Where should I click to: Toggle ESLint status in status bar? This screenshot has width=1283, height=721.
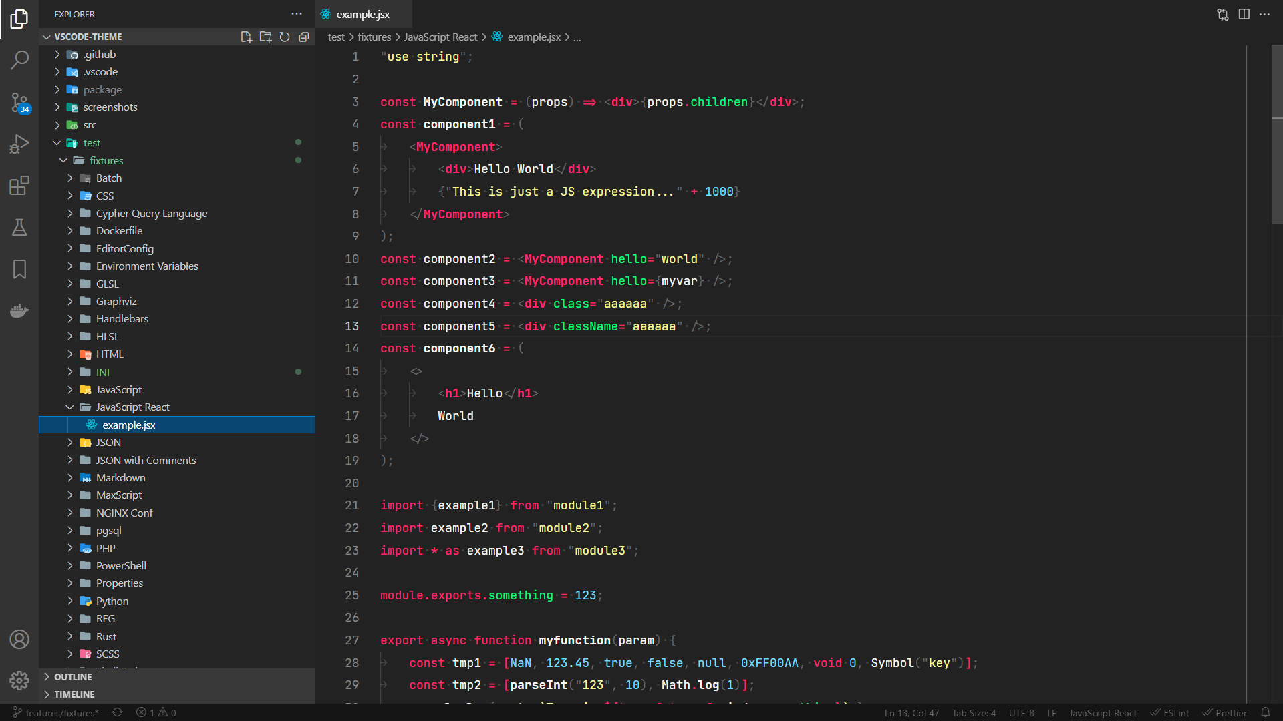point(1169,713)
